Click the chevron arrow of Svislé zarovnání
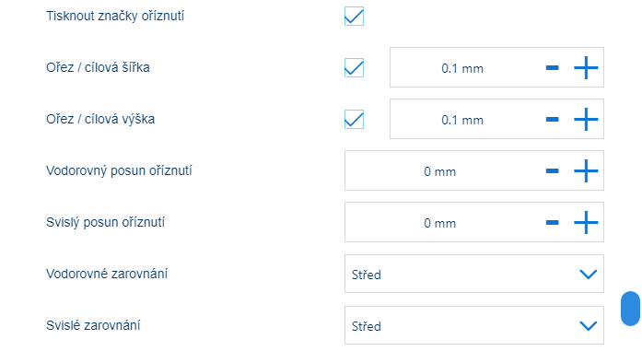The height and width of the screenshot is (351, 642). [x=589, y=326]
